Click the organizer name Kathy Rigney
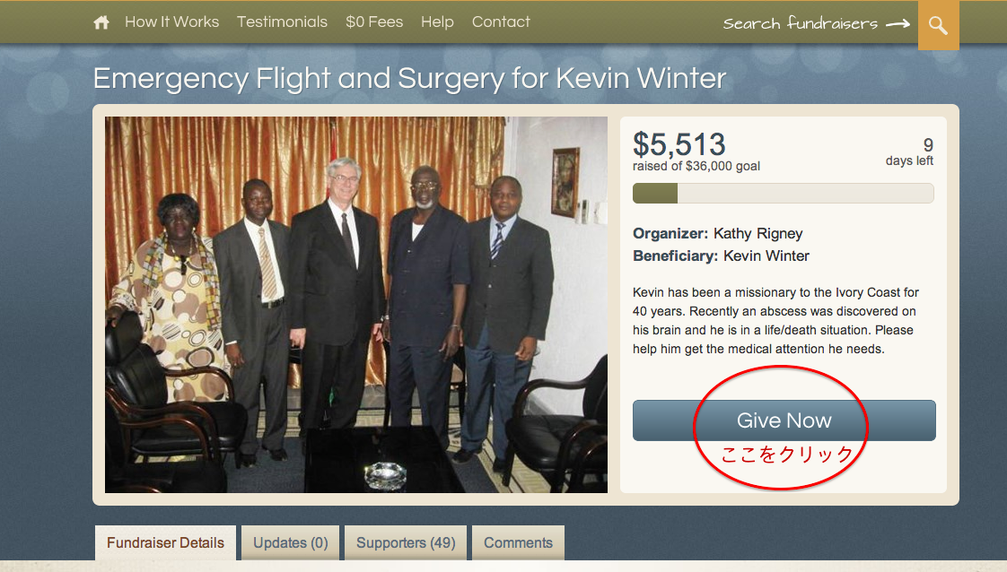Viewport: 1007px width, 572px height. point(757,233)
